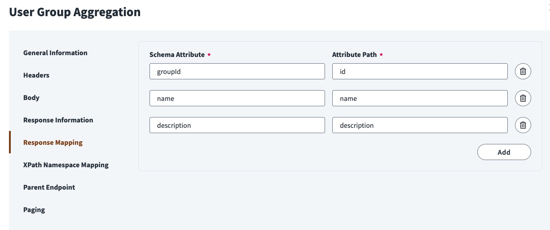Delete the name mapping row
Image resolution: width=550 pixels, height=230 pixels.
pyautogui.click(x=523, y=98)
